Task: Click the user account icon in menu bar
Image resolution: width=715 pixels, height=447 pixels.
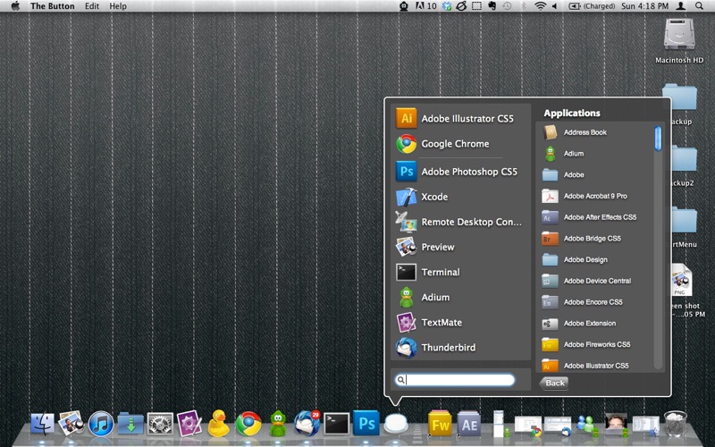Action: pyautogui.click(x=680, y=6)
